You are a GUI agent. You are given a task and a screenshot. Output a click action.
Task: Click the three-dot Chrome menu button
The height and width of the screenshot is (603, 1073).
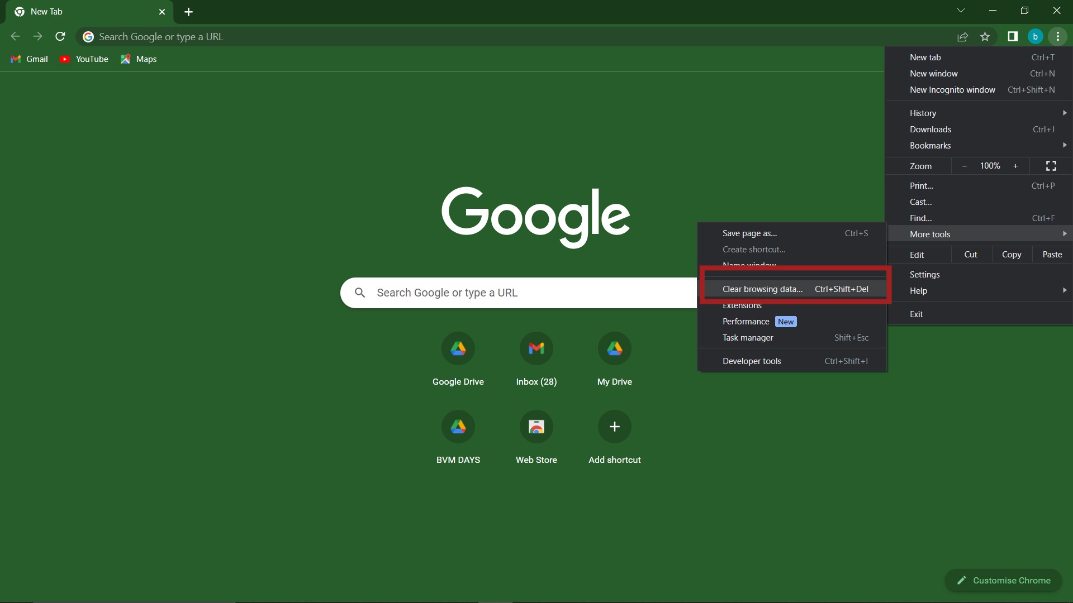pyautogui.click(x=1057, y=36)
